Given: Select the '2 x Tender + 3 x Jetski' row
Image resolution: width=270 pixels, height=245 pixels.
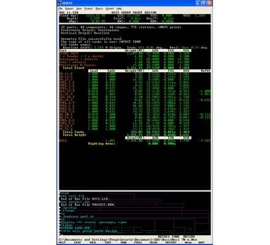Looking at the screenshot, I should [82, 56].
